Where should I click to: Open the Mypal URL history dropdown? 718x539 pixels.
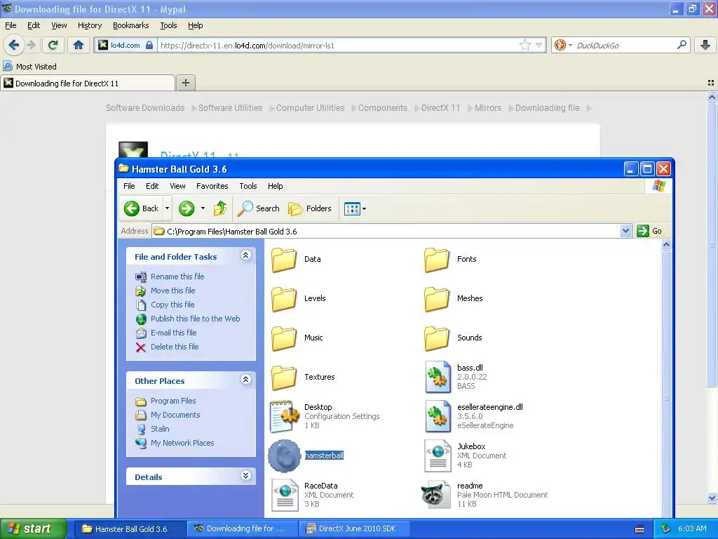pyautogui.click(x=539, y=45)
